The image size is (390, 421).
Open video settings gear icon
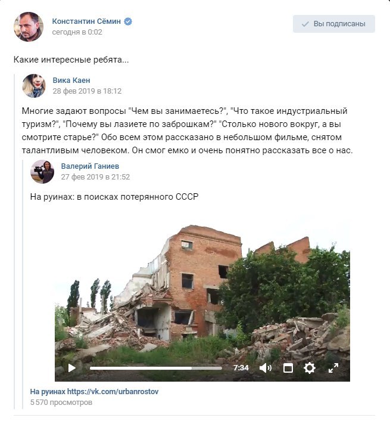(x=309, y=368)
